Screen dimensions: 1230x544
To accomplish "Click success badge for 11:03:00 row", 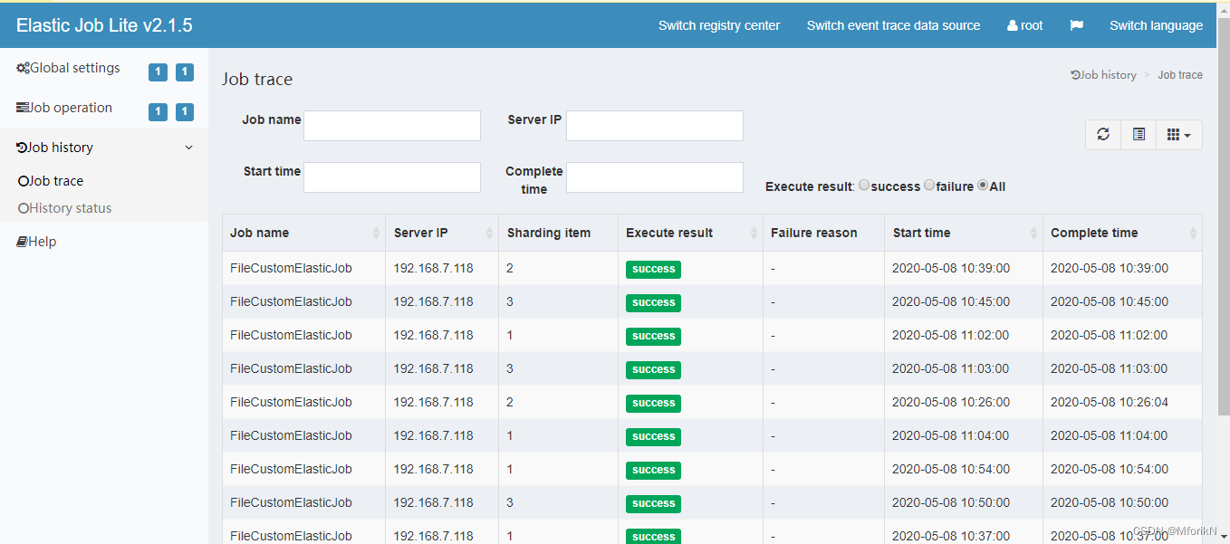I will point(653,369).
